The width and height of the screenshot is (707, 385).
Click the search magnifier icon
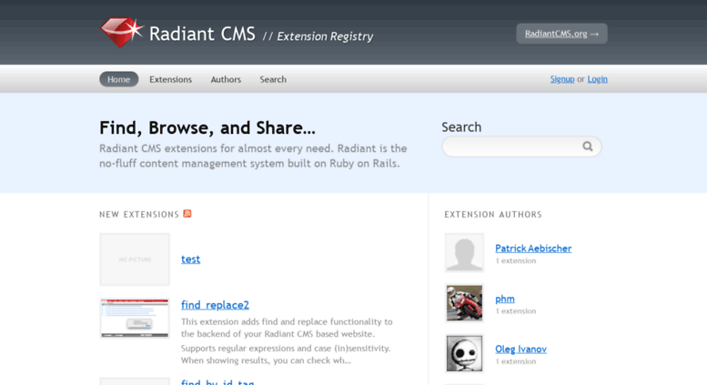point(587,146)
